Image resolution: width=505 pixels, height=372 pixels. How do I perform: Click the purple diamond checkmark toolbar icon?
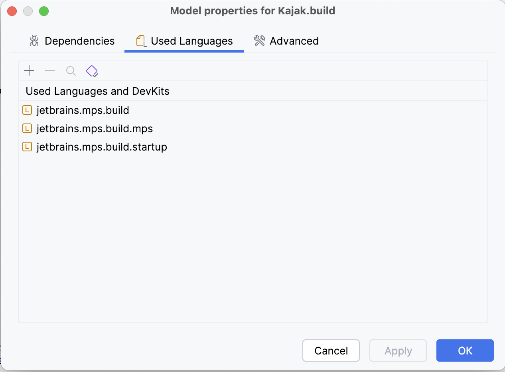(x=92, y=71)
